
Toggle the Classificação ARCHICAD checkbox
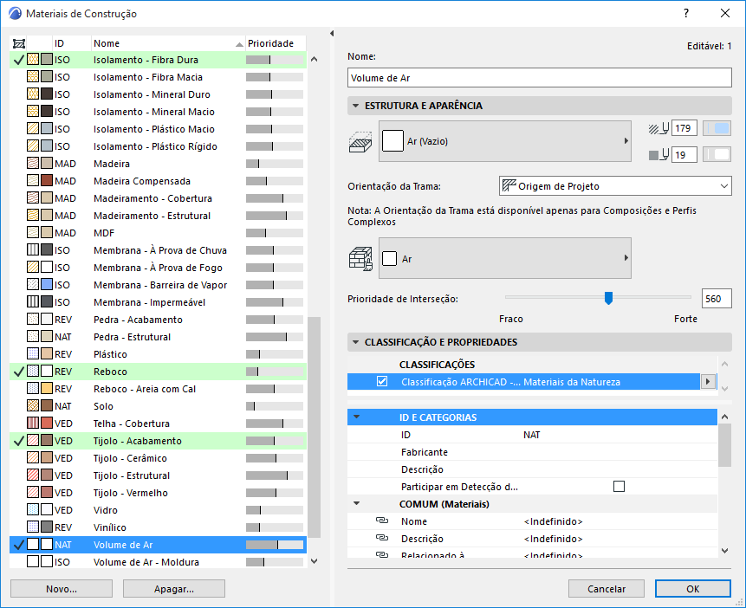382,382
